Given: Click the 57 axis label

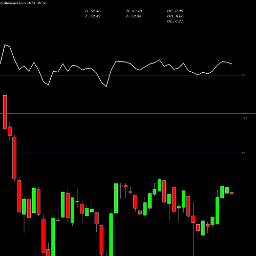Looking at the screenshot, I should click(243, 75).
